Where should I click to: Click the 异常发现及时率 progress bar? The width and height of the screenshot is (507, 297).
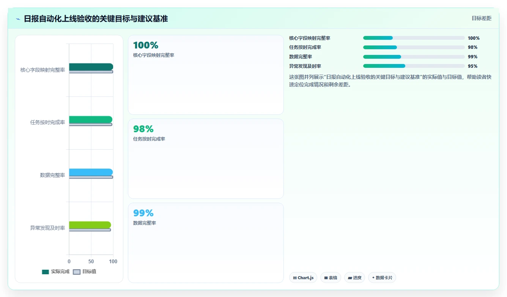click(x=414, y=66)
